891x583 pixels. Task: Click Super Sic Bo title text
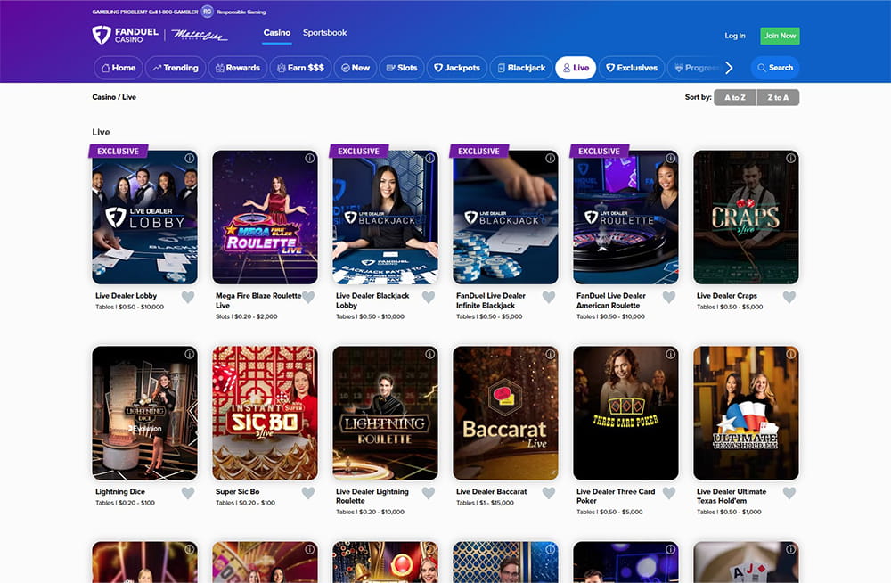point(238,491)
